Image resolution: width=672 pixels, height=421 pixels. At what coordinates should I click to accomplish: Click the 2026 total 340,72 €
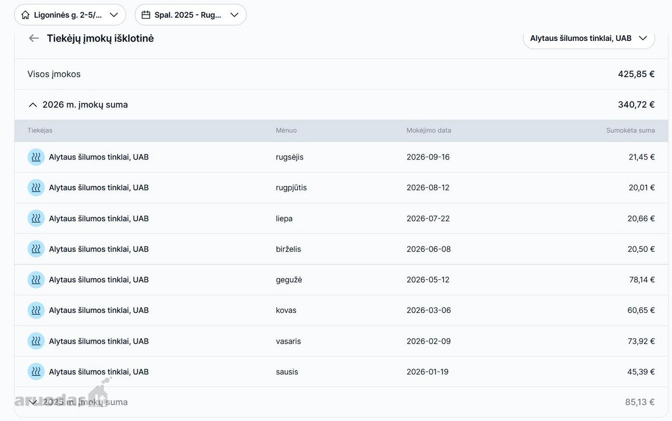636,105
